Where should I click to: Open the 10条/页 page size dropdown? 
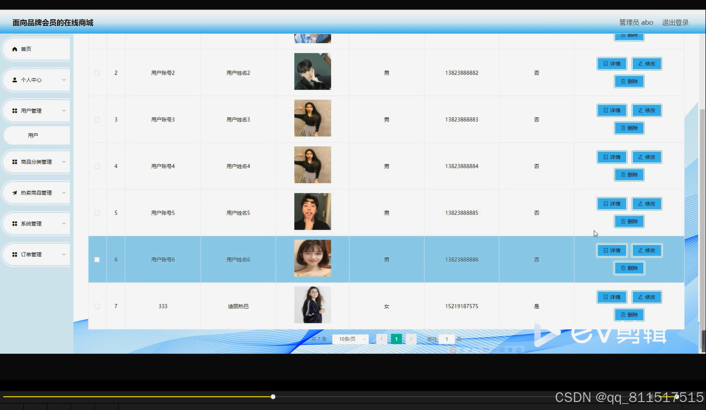pyautogui.click(x=351, y=339)
